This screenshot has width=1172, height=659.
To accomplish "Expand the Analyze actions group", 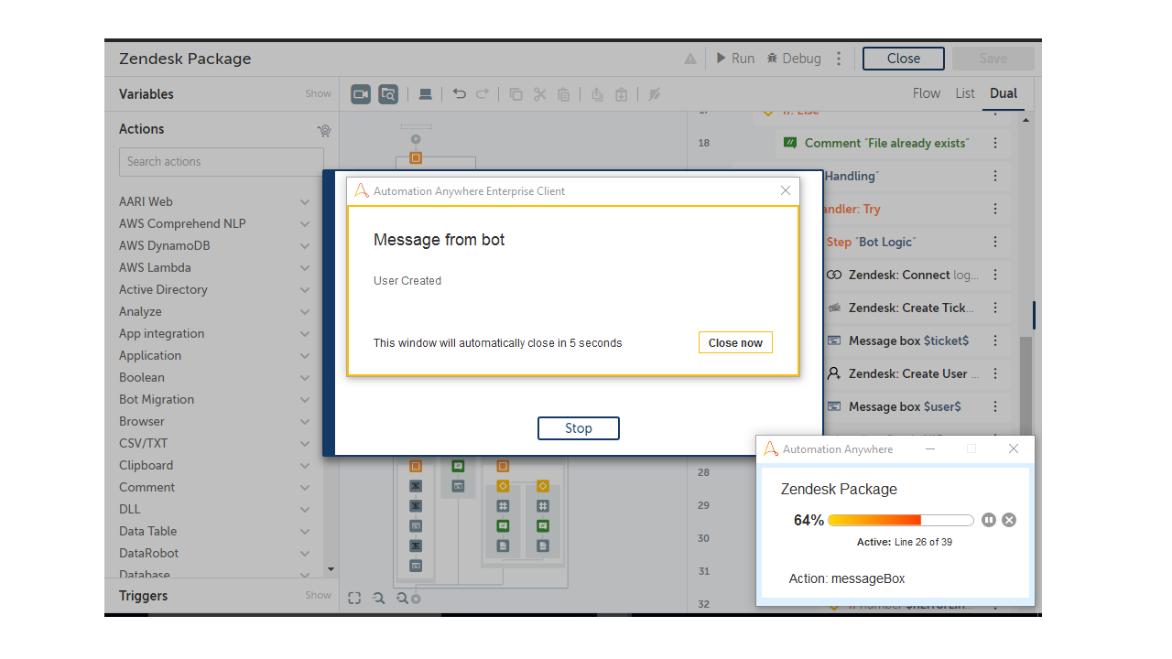I will tap(305, 311).
